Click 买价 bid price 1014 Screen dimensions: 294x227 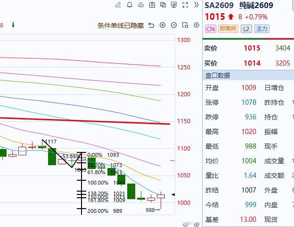[x=252, y=63]
